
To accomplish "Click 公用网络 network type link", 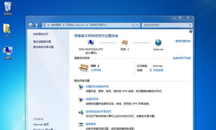I will click(x=96, y=70).
